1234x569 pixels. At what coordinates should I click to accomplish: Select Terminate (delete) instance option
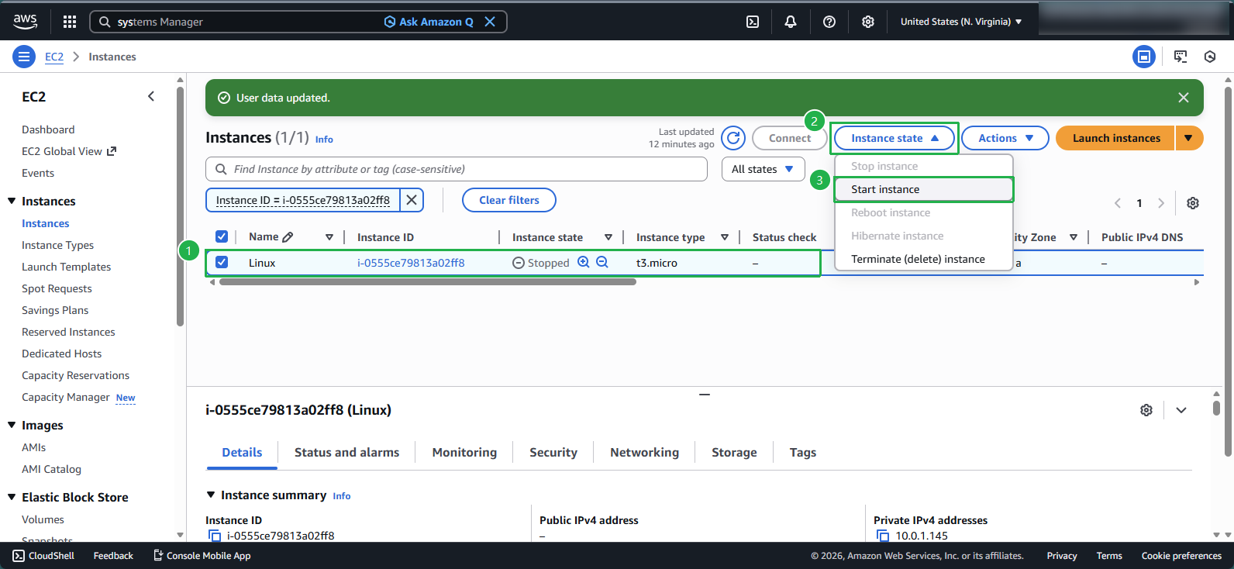pyautogui.click(x=924, y=259)
